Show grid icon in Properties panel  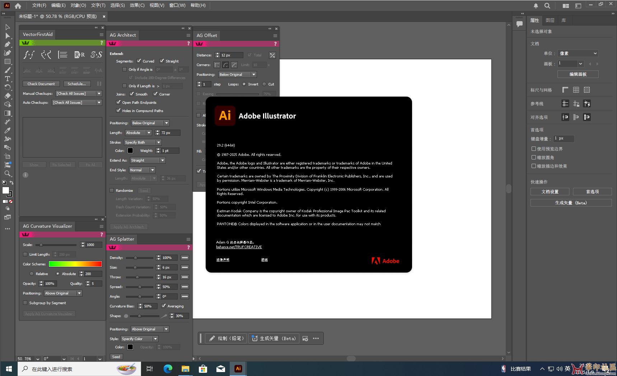(576, 90)
